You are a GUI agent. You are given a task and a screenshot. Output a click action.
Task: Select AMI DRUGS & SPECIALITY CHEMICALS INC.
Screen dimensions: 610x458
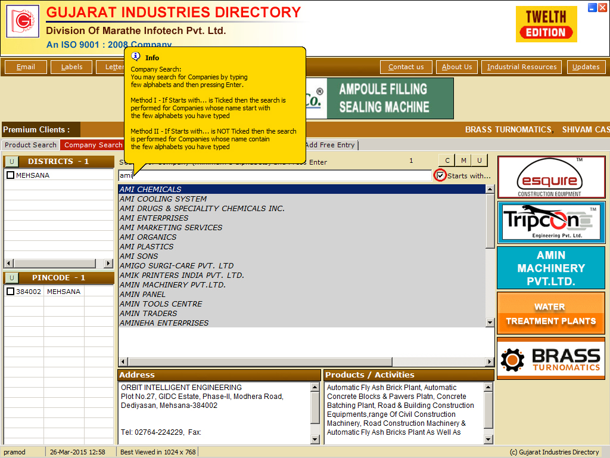302,208
